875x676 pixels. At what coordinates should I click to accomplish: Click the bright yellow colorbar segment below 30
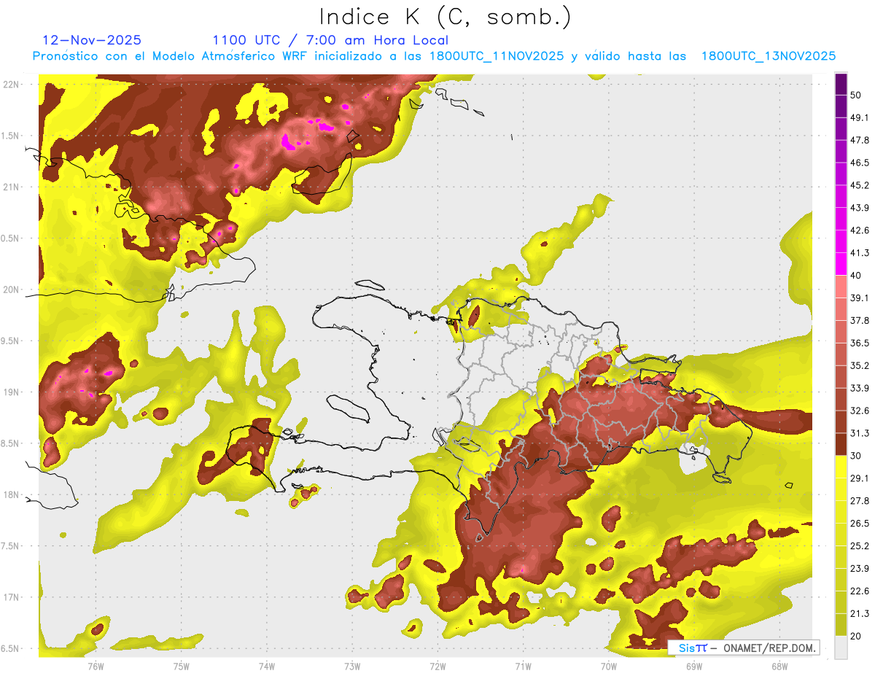[841, 467]
